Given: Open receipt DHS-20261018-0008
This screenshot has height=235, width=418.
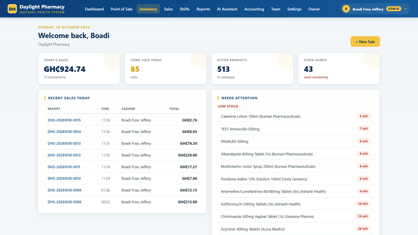Looking at the screenshot, I should tap(64, 202).
